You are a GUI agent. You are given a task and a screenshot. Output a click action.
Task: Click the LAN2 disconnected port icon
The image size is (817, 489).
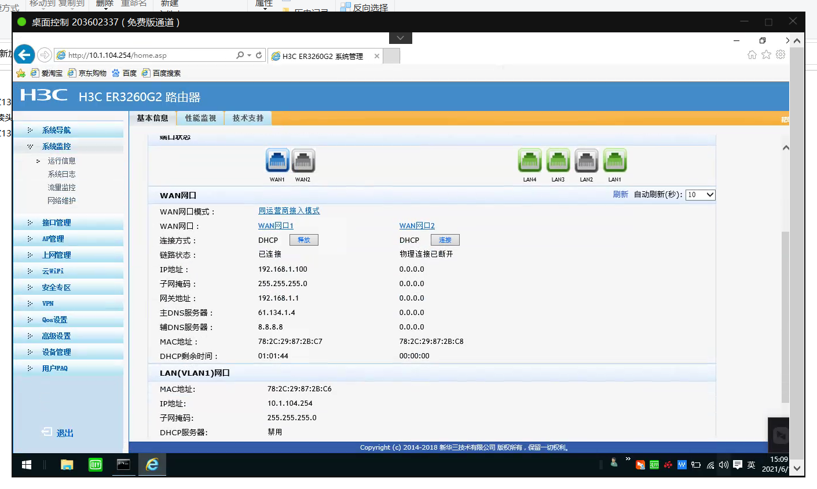[586, 161]
